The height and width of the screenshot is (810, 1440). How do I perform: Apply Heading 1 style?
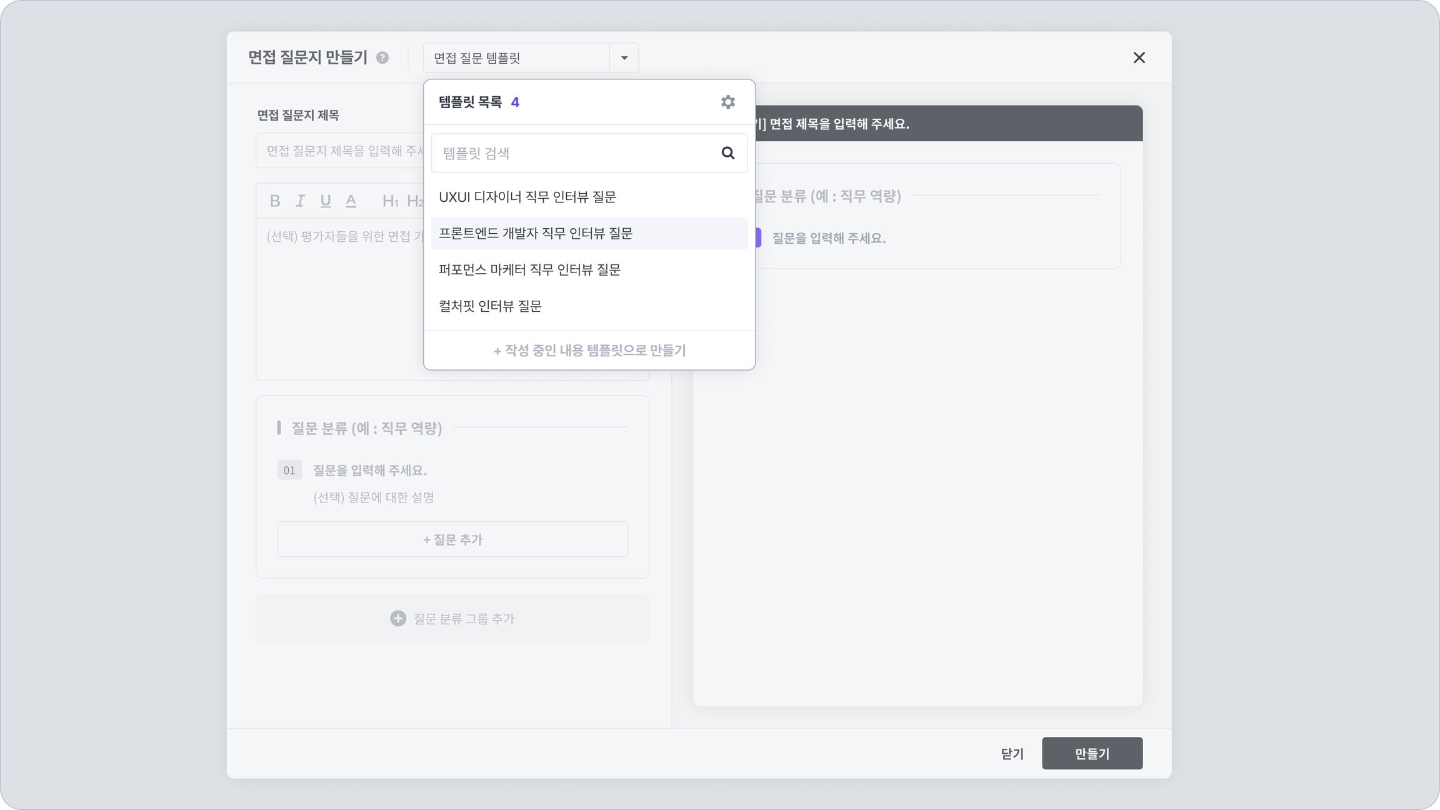point(390,201)
